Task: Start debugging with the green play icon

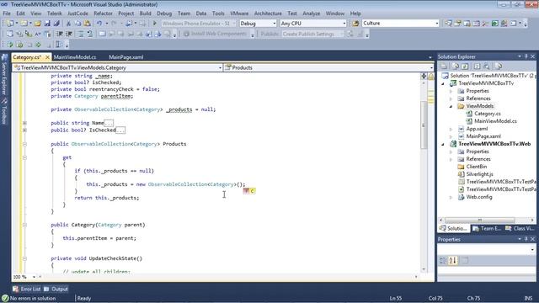Action: click(x=155, y=24)
